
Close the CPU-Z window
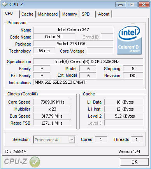tap(144, 5)
